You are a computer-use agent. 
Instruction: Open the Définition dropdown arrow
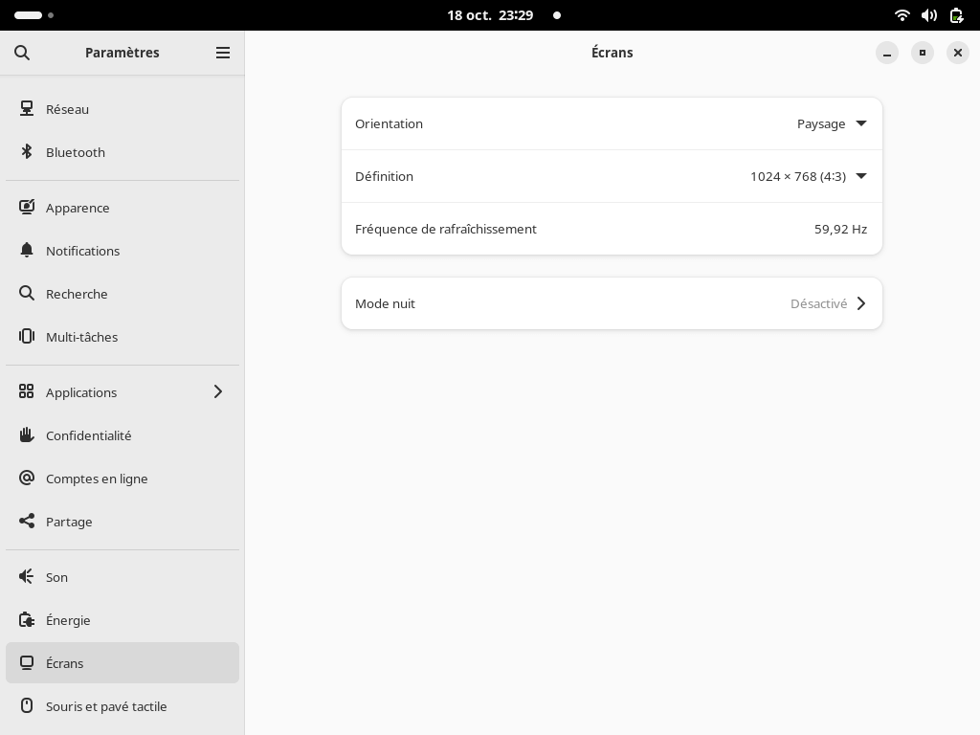click(x=861, y=176)
